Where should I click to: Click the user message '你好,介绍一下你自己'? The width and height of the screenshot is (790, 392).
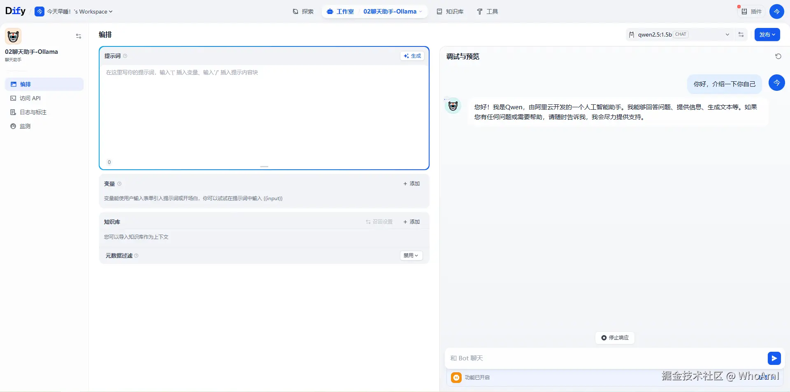(x=725, y=84)
